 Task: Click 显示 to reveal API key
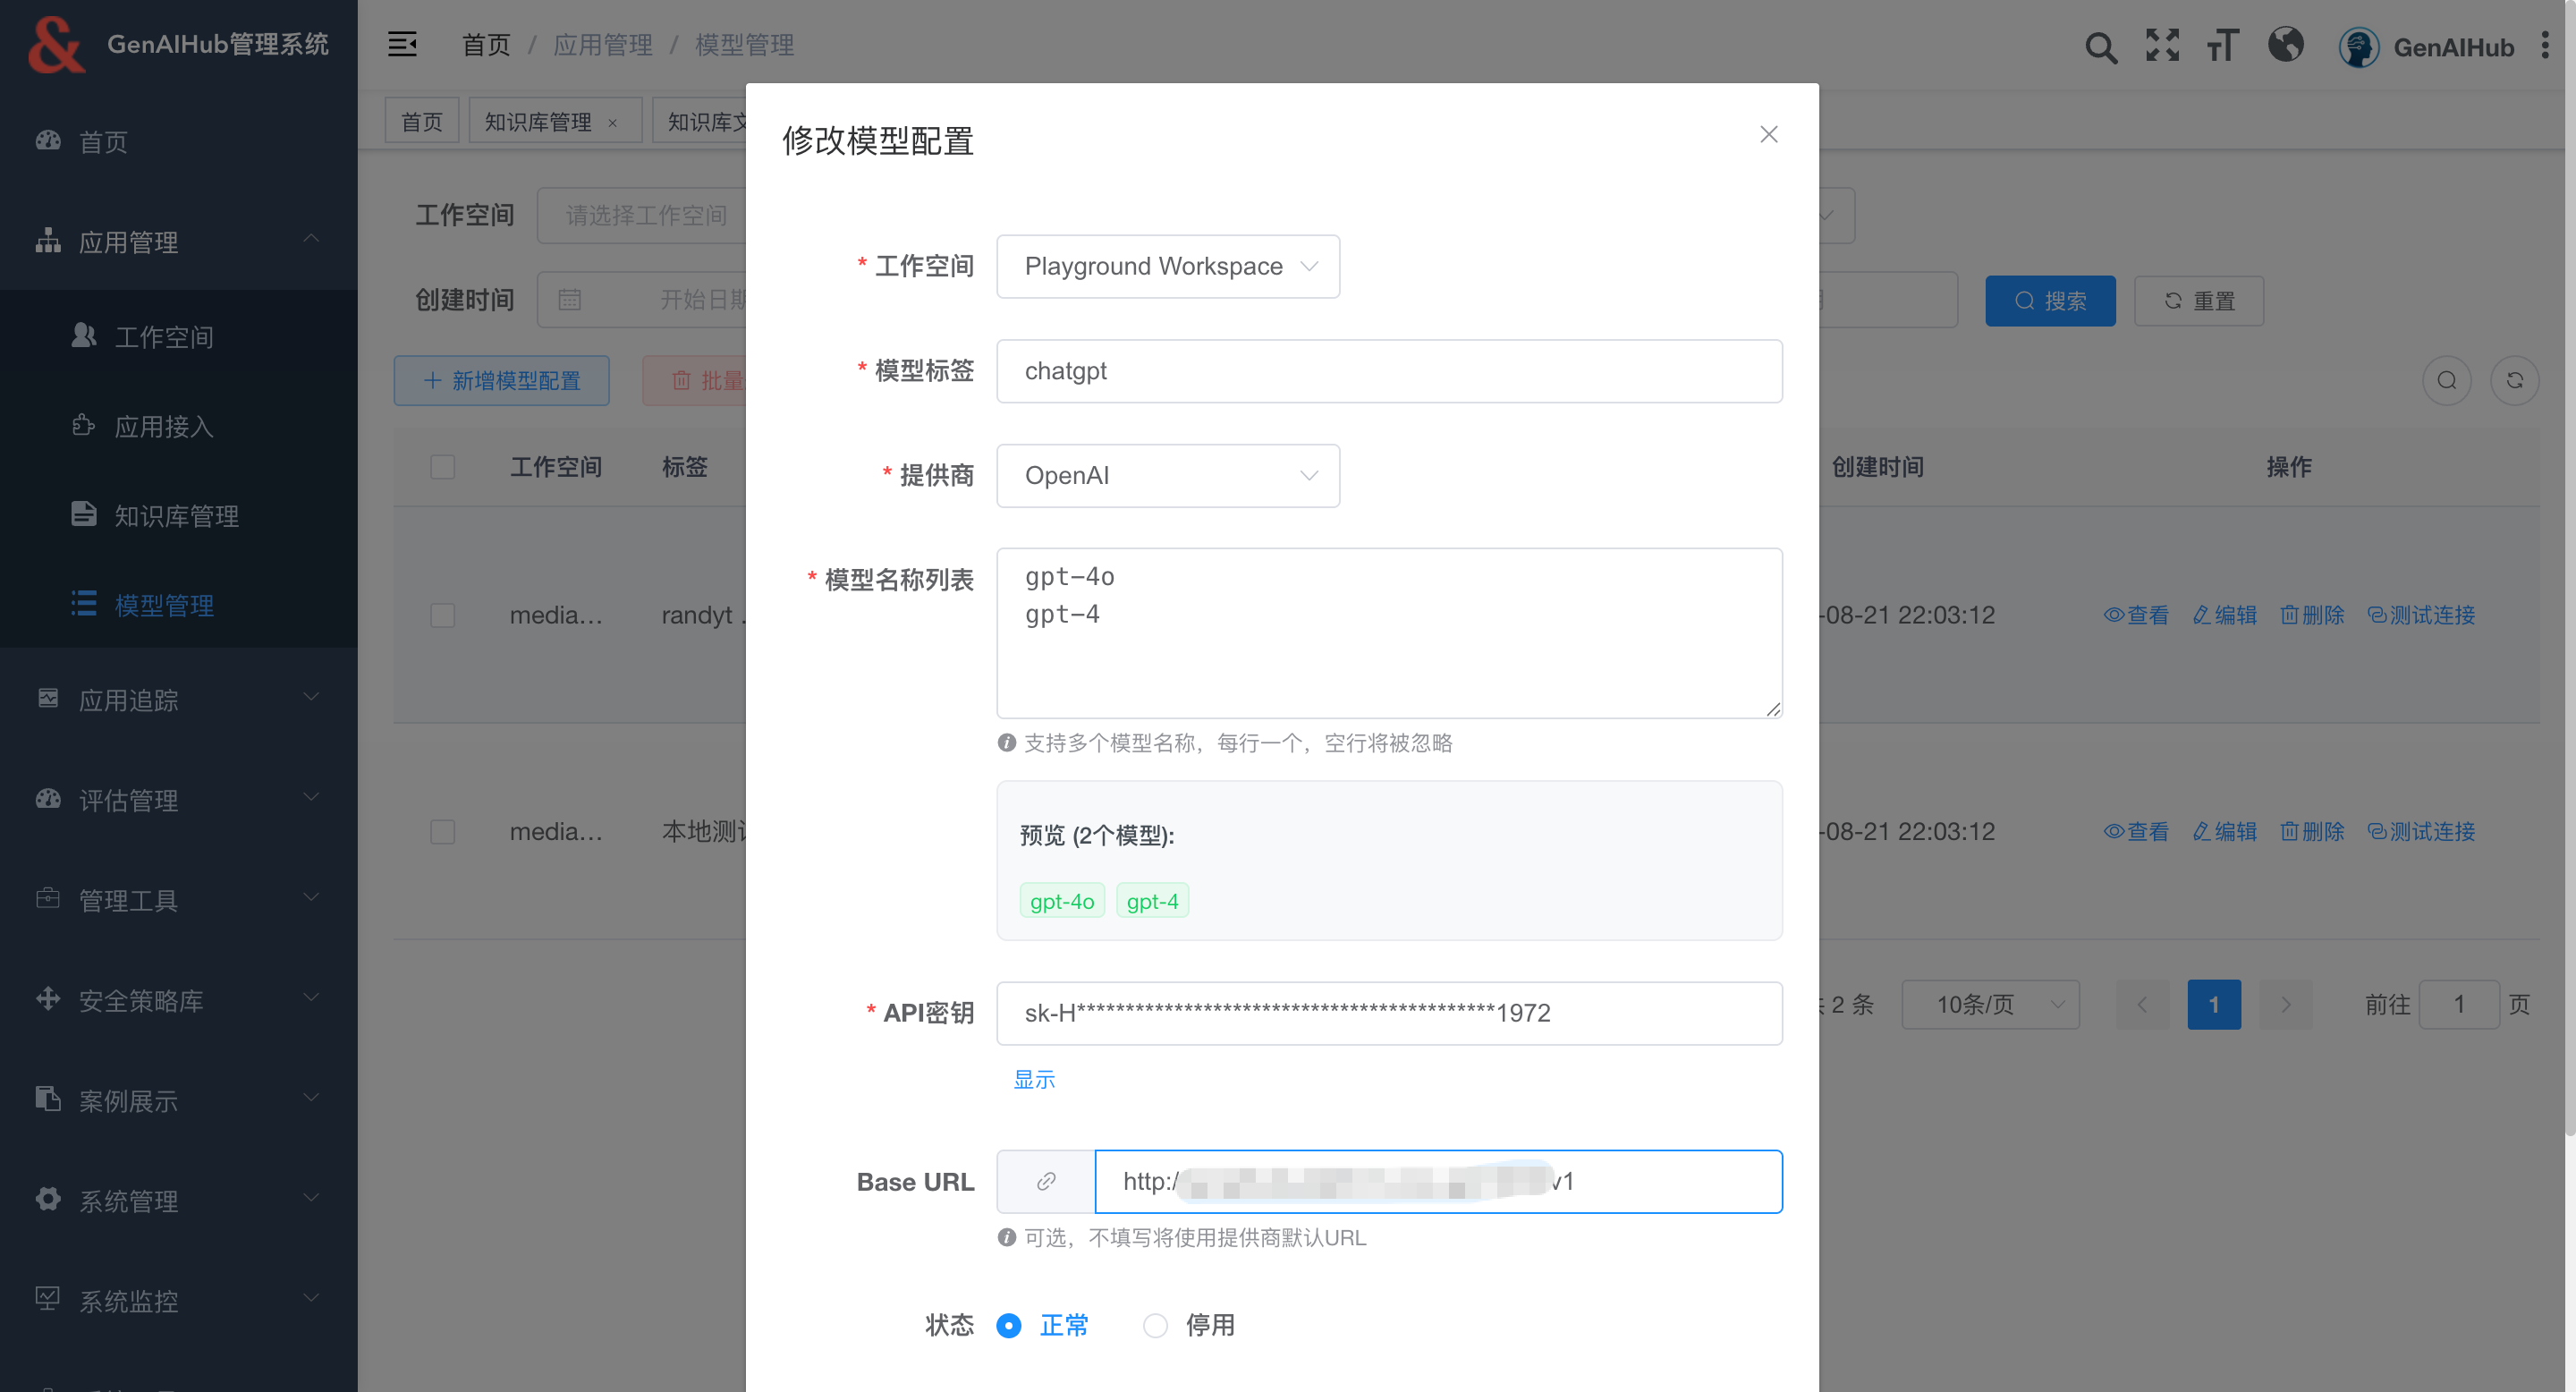click(1034, 1079)
